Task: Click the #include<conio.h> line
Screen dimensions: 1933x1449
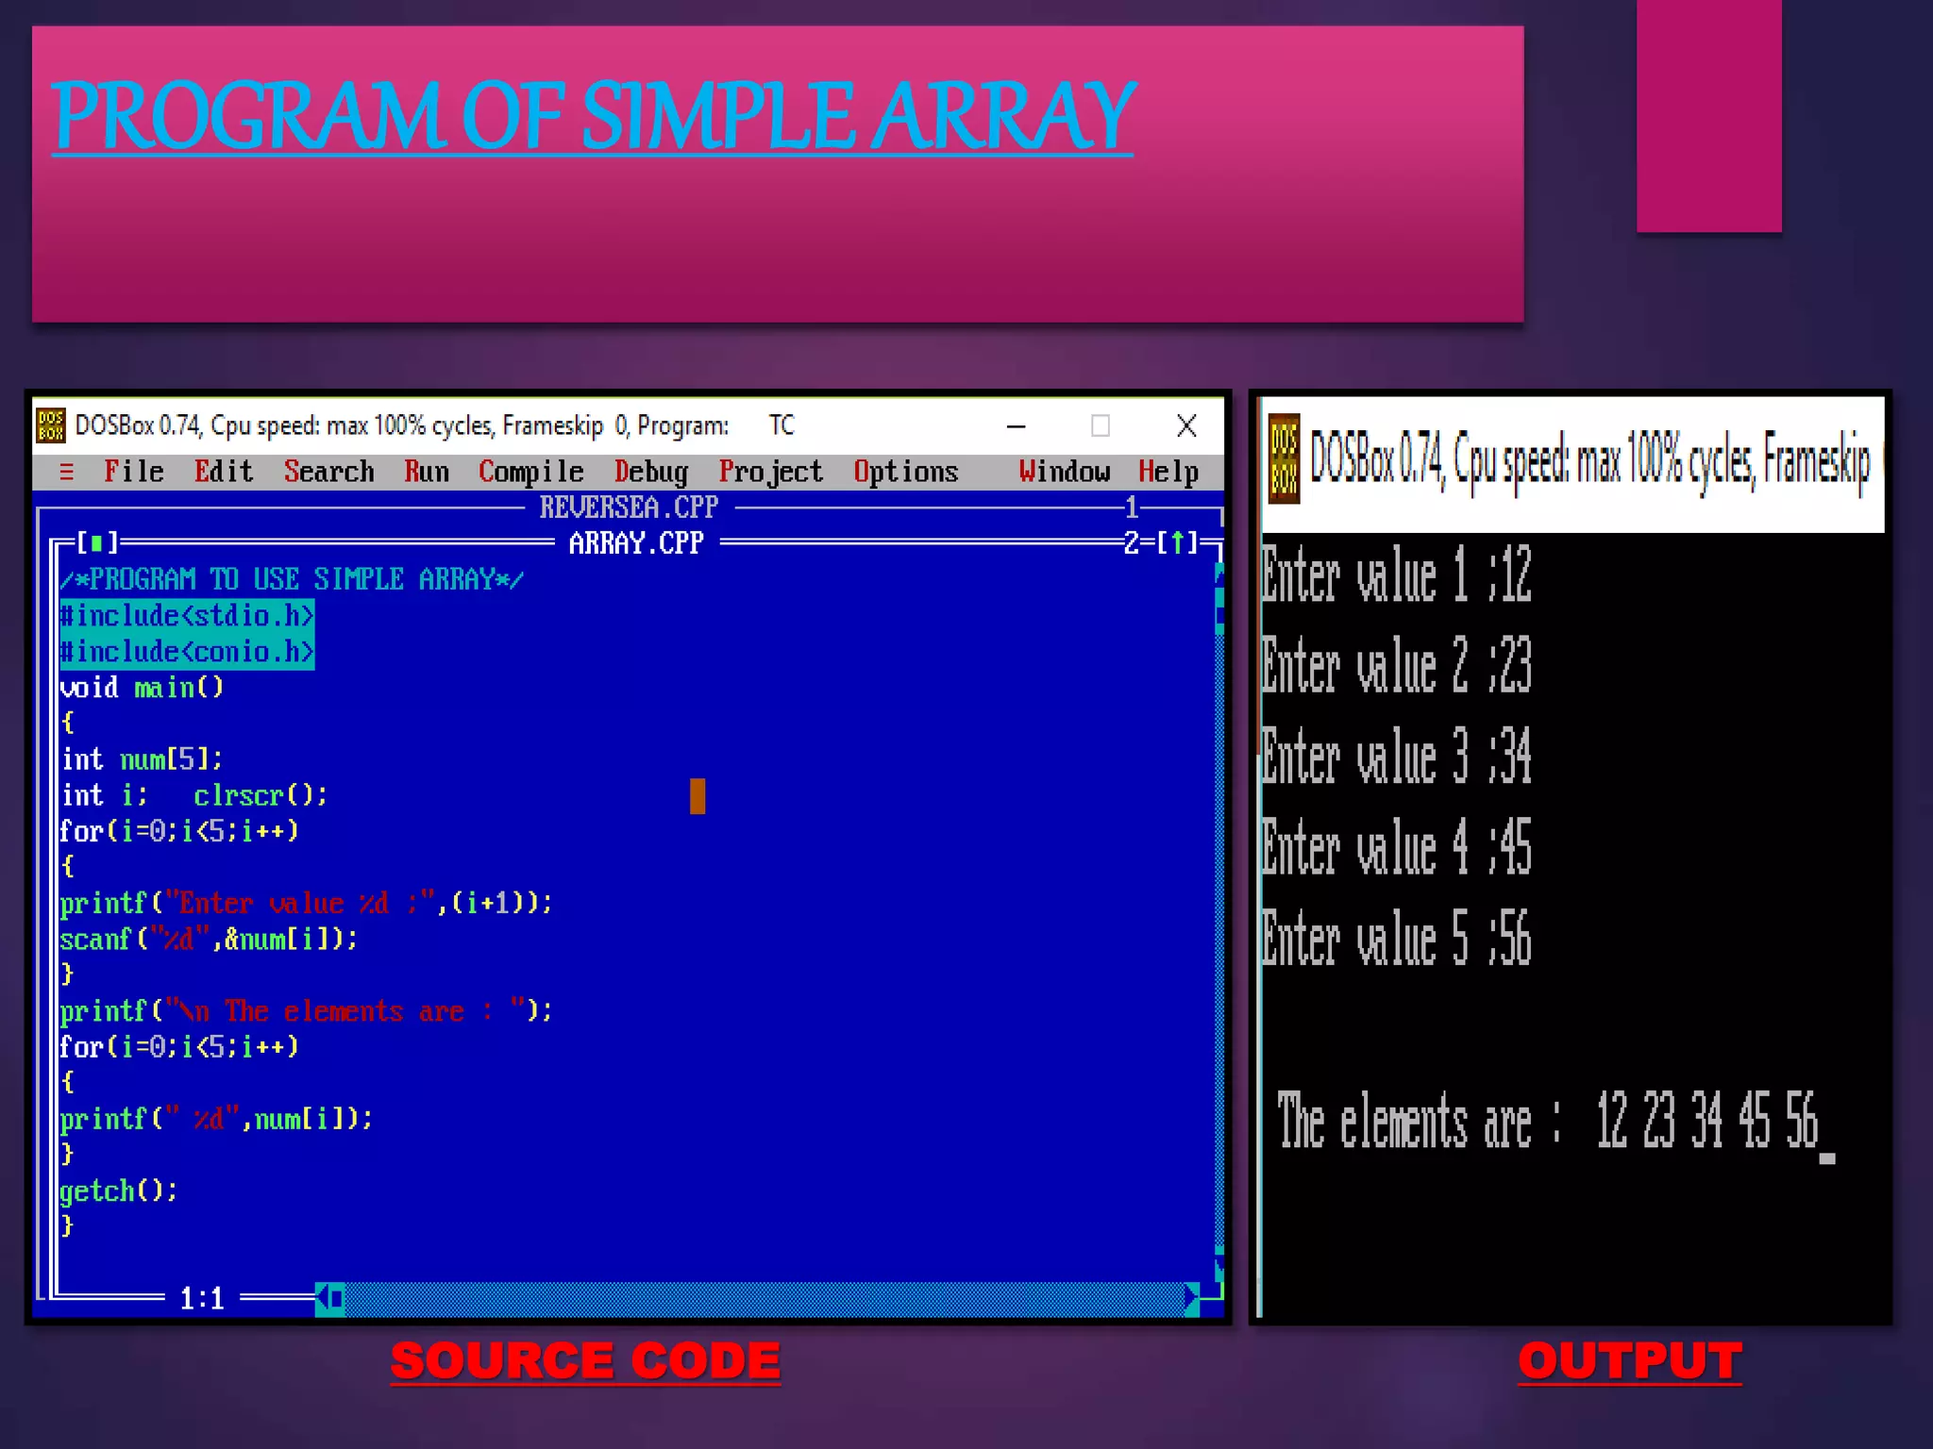Action: (187, 651)
